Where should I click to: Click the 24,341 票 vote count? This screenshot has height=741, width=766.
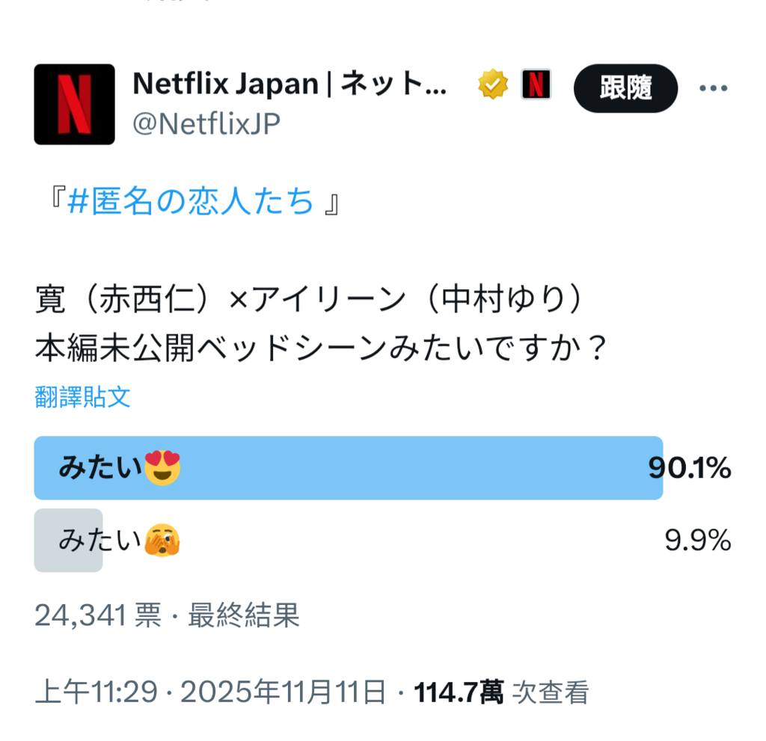tap(97, 615)
